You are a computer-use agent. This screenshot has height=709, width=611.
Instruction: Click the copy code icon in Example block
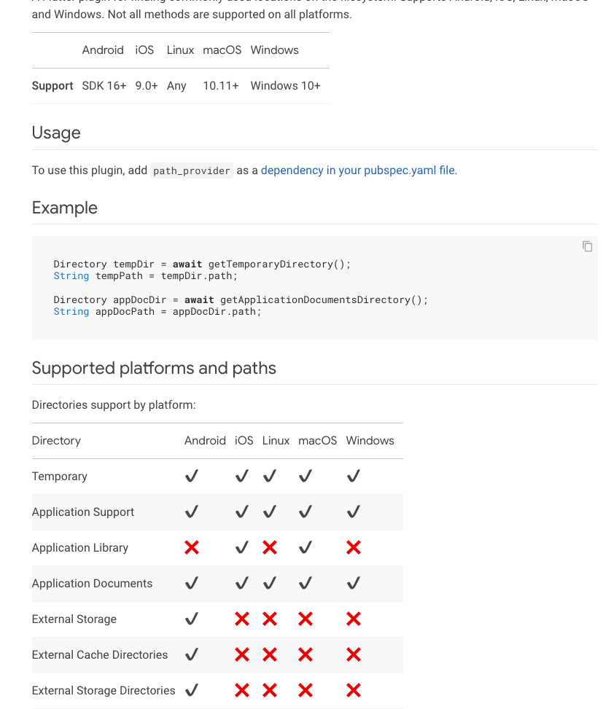[587, 246]
